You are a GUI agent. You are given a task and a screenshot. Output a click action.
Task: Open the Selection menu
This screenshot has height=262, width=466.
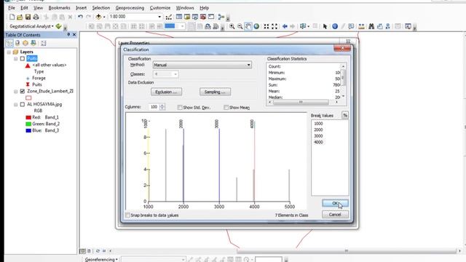(x=100, y=8)
